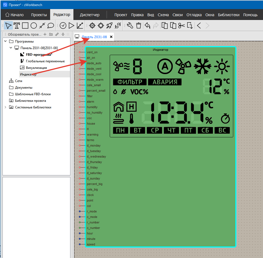Click the trash bin delete icon

[x=139, y=26]
